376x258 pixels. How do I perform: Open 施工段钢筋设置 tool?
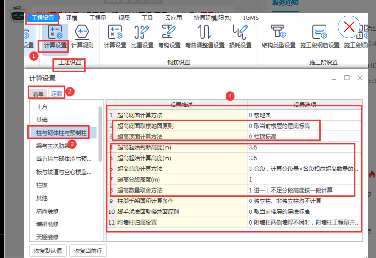[320, 37]
